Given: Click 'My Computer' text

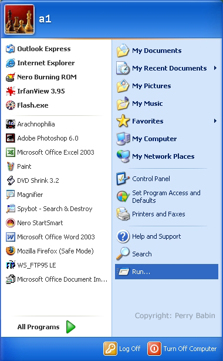Looking at the screenshot, I should pos(154,139).
